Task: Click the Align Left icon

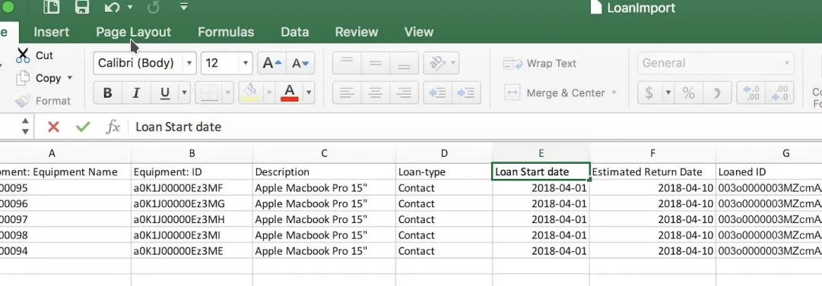Action: point(347,93)
